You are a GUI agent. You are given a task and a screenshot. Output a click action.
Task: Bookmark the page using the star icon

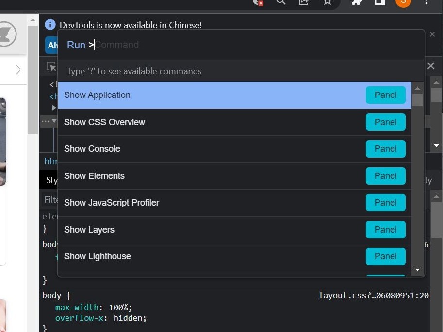(x=328, y=3)
